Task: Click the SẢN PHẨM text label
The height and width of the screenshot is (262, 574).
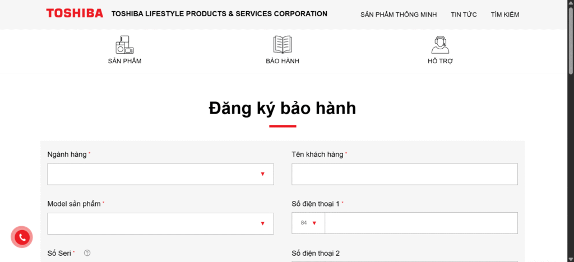Action: (x=124, y=61)
